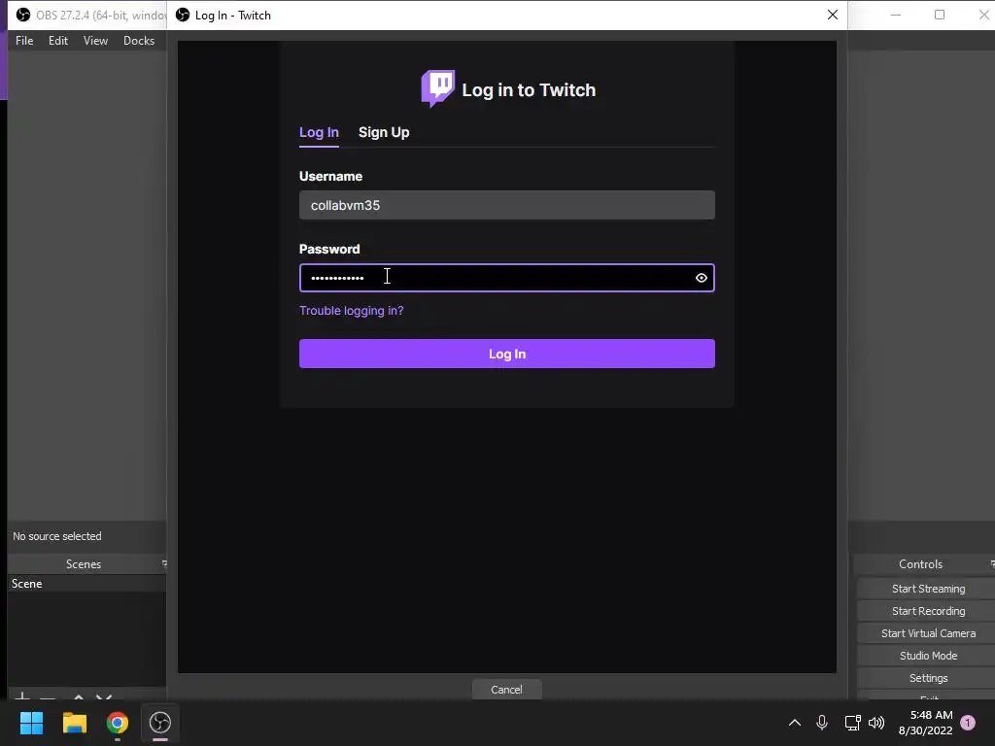Select the Log In tab
The width and height of the screenshot is (995, 746).
[319, 132]
